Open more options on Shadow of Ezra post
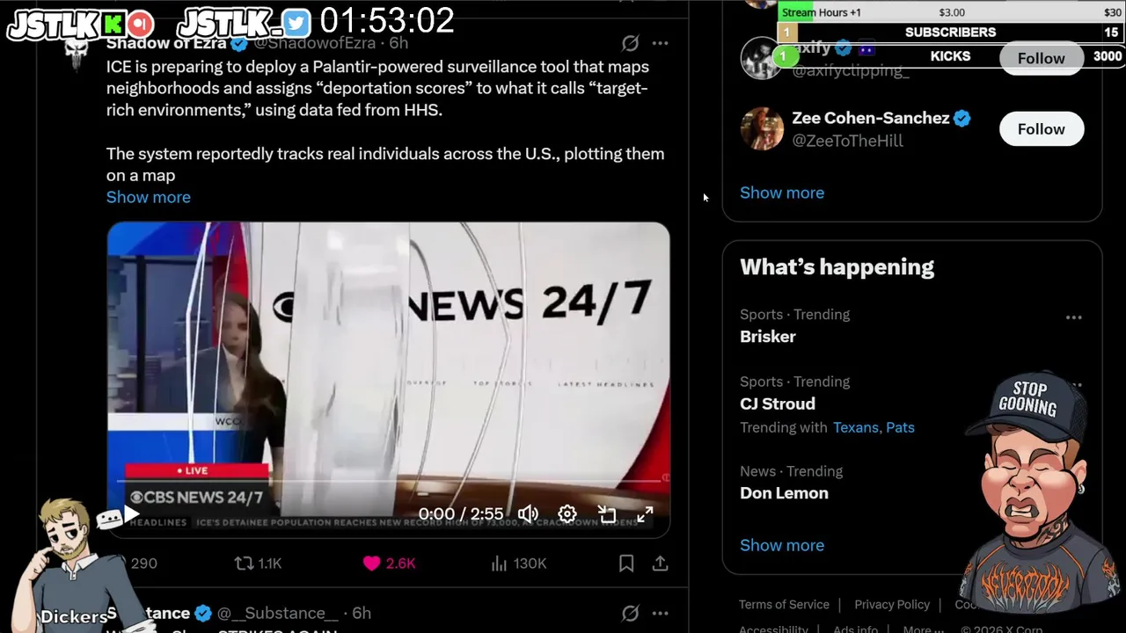The height and width of the screenshot is (633, 1126). 660,43
